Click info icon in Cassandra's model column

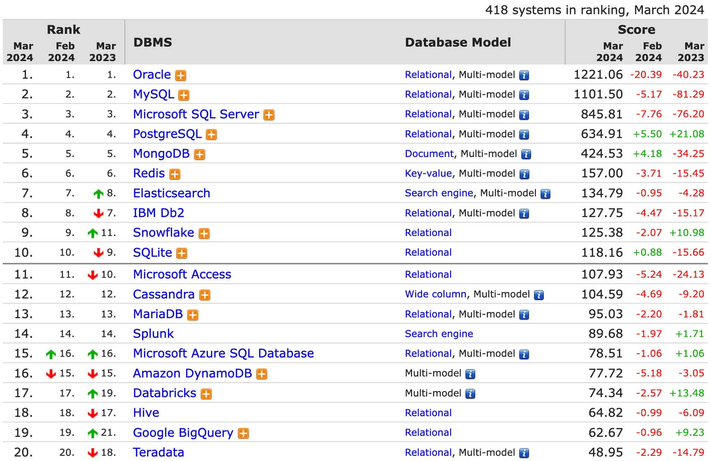click(x=539, y=295)
